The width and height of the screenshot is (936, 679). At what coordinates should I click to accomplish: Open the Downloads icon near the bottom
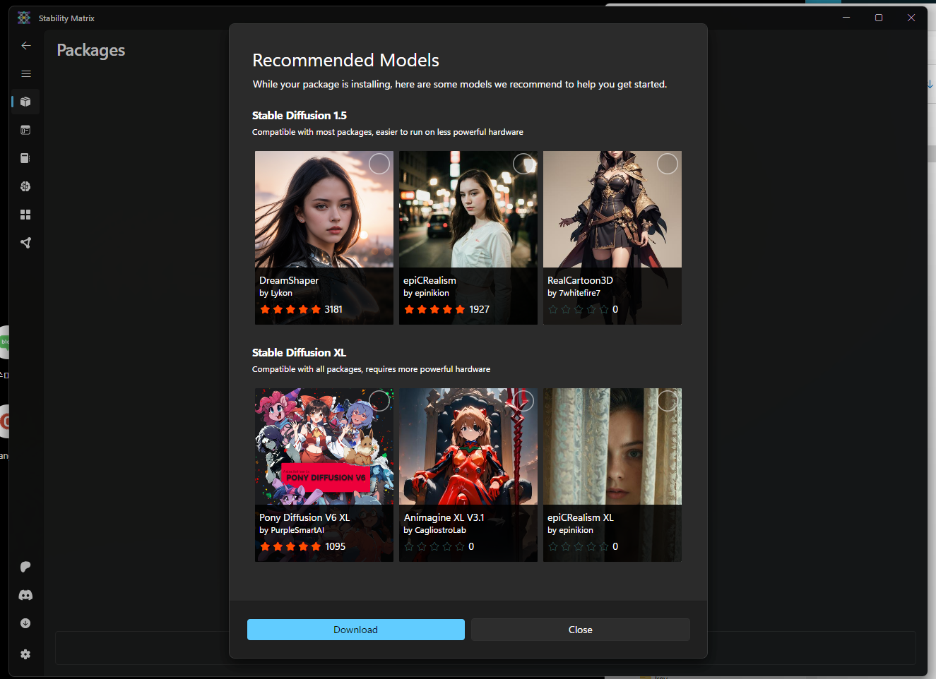click(x=25, y=623)
